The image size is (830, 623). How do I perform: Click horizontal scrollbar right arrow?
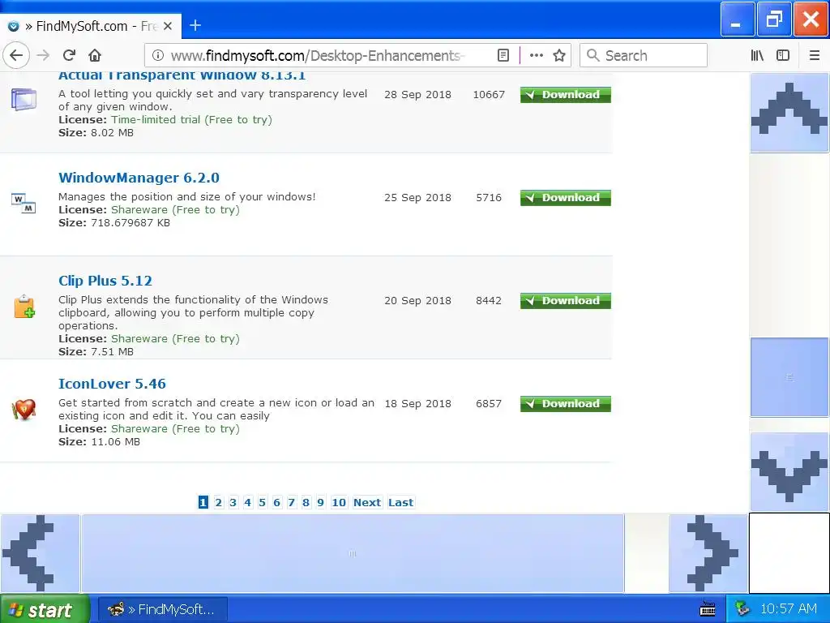coord(708,553)
